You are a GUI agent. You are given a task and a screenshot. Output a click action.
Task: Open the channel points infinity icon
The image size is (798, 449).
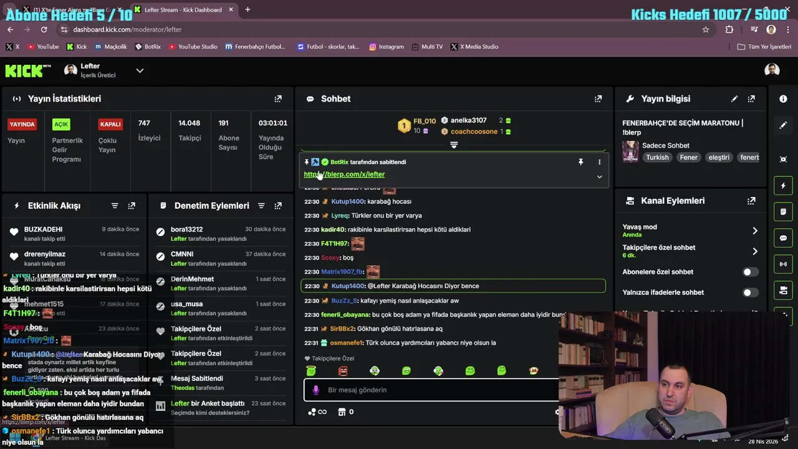click(317, 412)
